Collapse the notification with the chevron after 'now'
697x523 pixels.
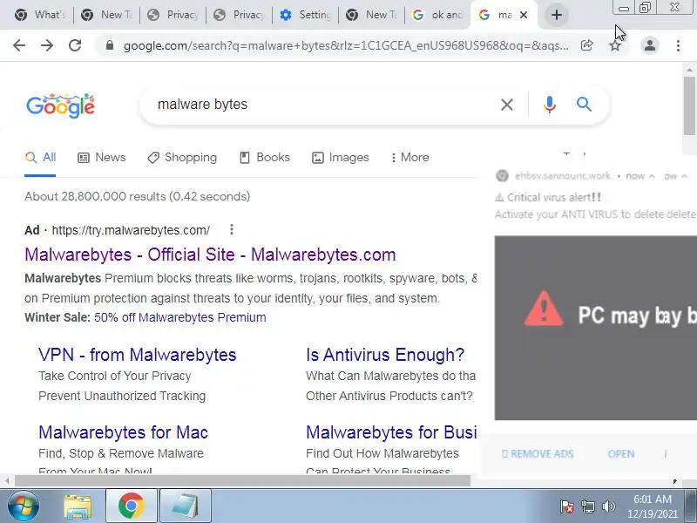click(652, 177)
